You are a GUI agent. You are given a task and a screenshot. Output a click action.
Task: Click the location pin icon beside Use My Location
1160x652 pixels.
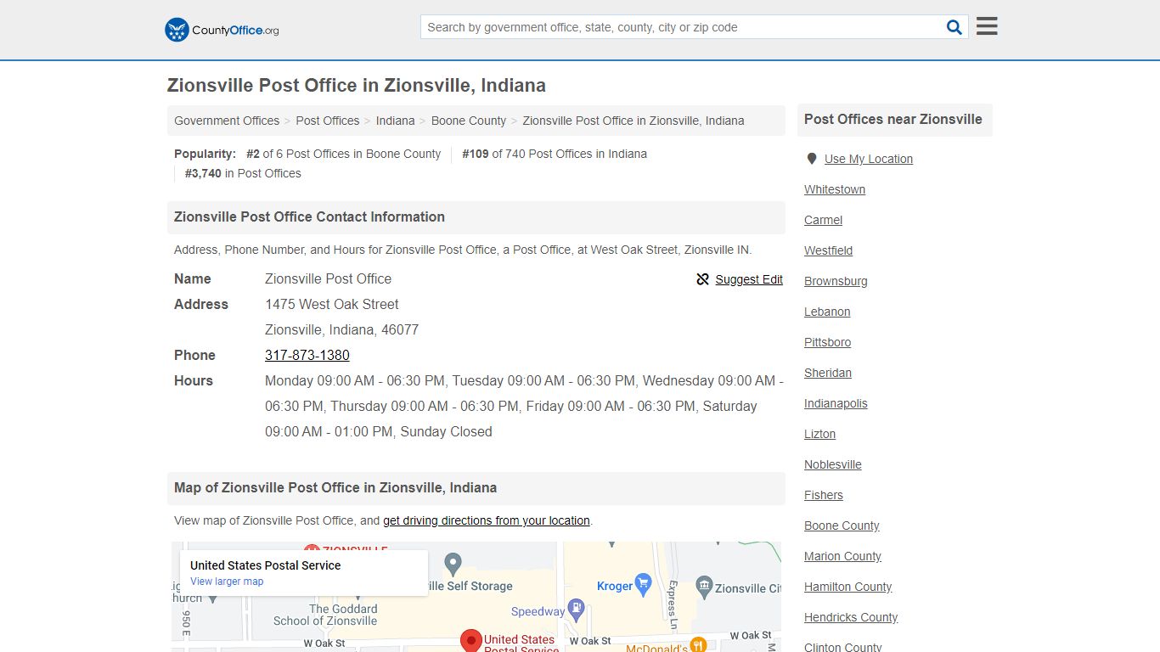click(x=812, y=159)
